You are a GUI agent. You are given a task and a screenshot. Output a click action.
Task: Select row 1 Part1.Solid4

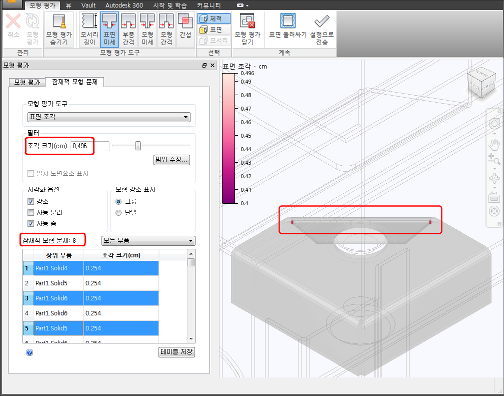(x=90, y=268)
